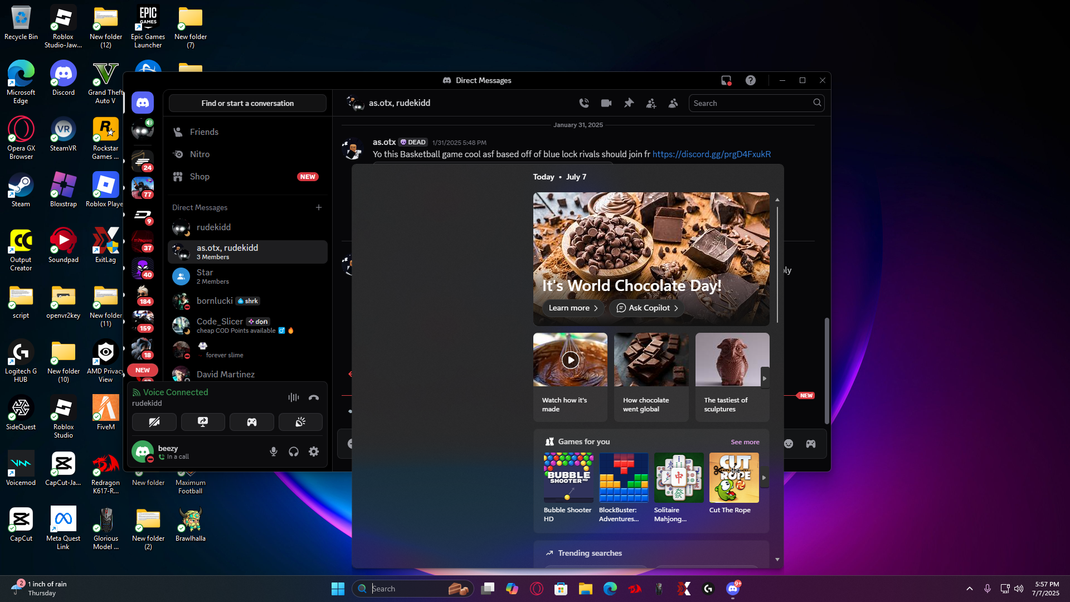Viewport: 1070px width, 602px height.
Task: Show hidden system tray icons
Action: 970,589
